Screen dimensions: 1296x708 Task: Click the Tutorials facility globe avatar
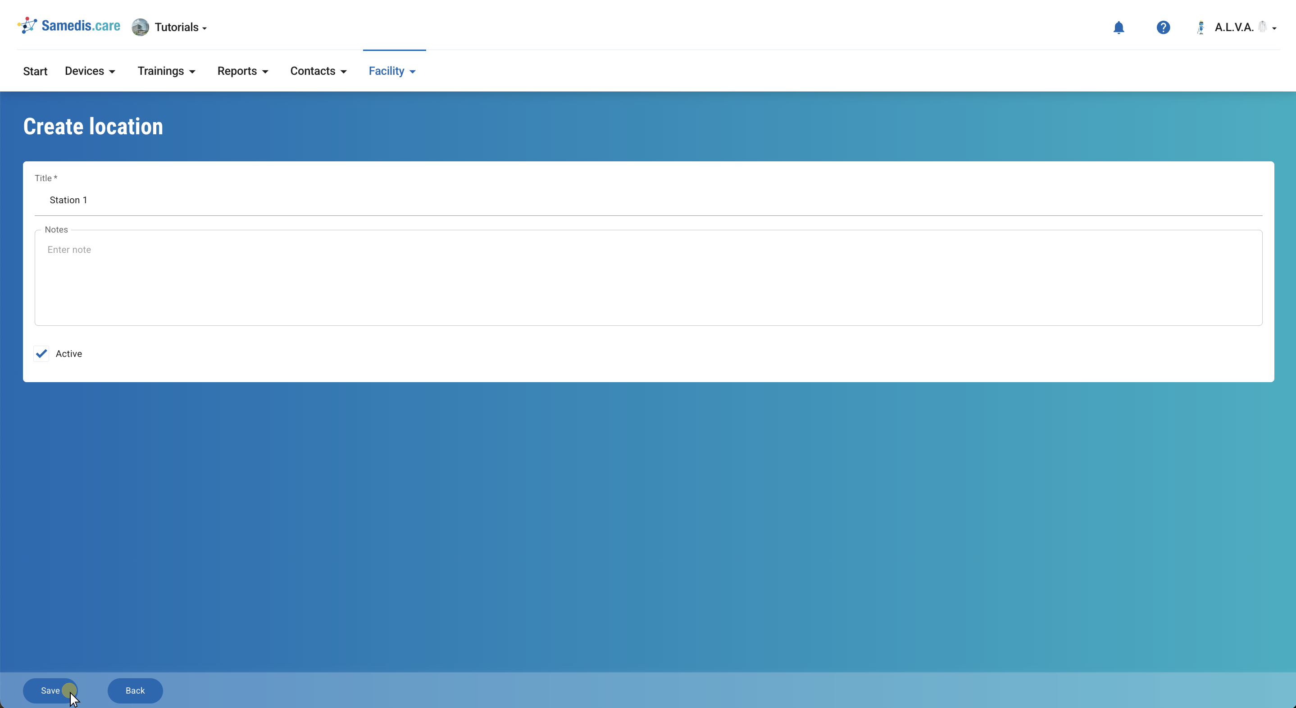coord(140,27)
